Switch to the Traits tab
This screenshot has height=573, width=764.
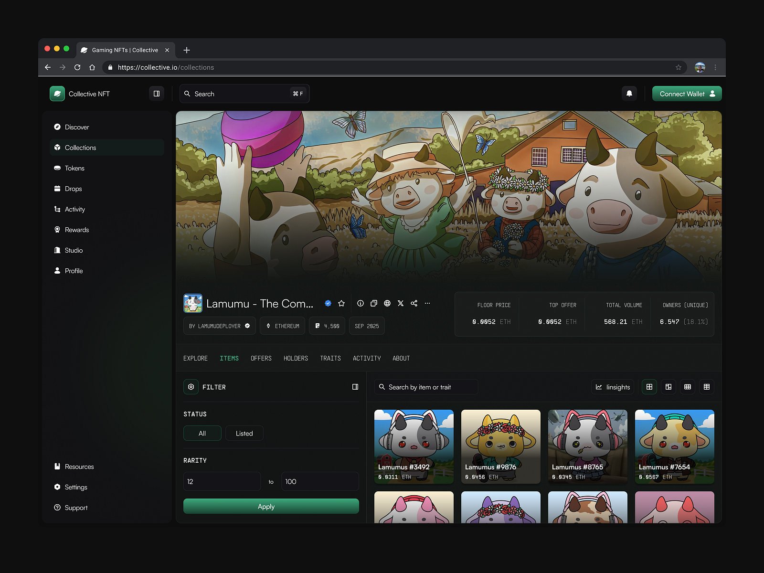(x=330, y=358)
